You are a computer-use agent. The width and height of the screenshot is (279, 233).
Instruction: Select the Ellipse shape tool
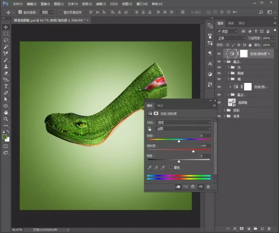tap(6, 106)
